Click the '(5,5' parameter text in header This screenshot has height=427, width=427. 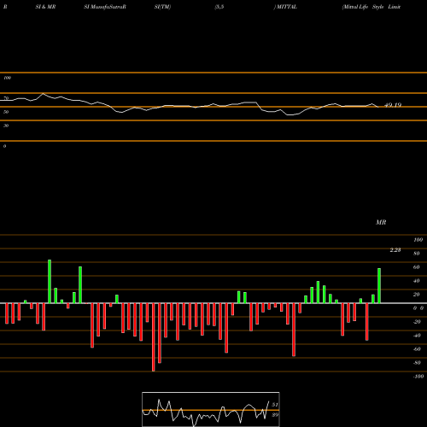(x=219, y=7)
